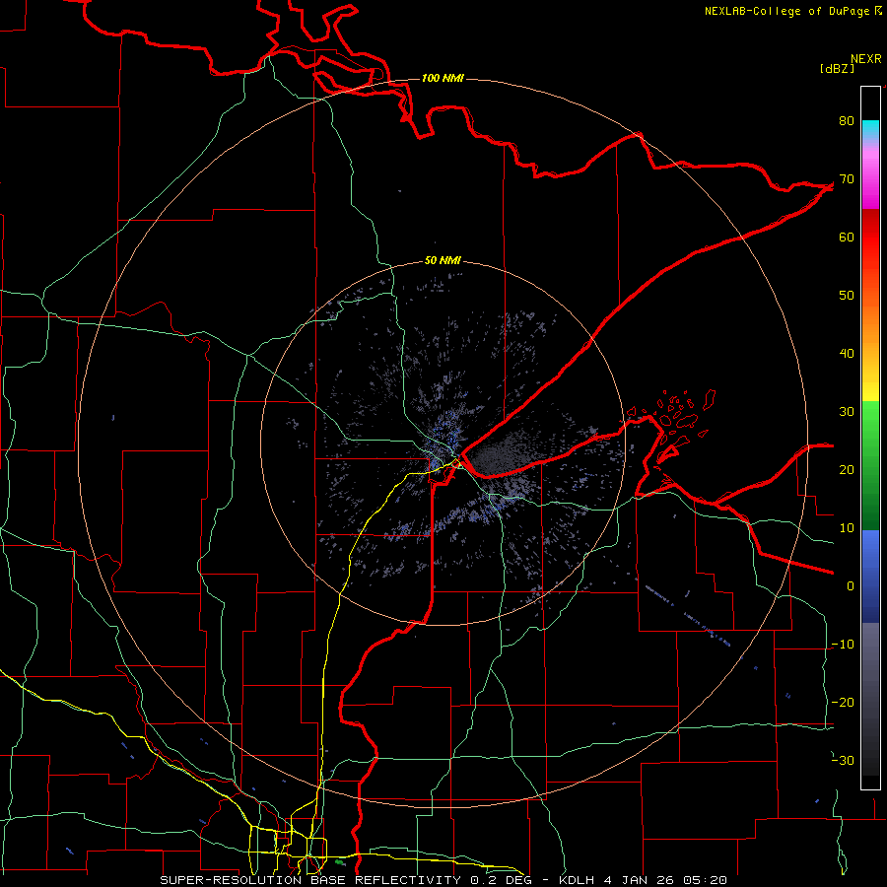Click the -10 value on dBZ scale
The height and width of the screenshot is (887, 887).
coord(843,645)
